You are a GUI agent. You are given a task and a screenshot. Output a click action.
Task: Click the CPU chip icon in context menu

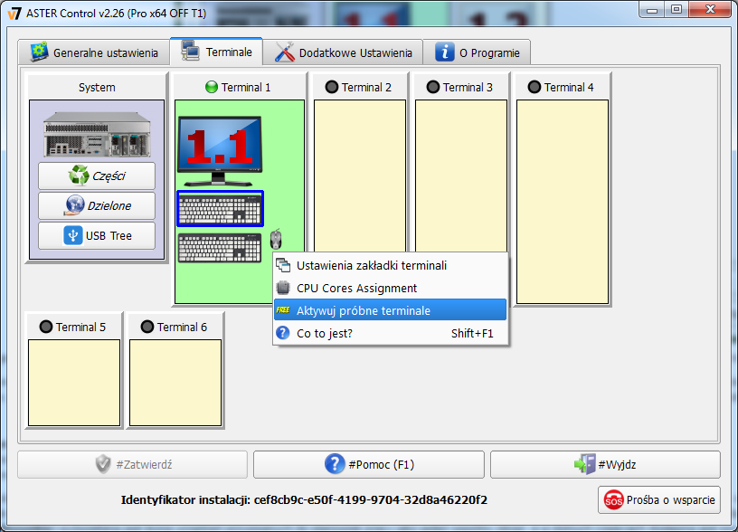click(283, 288)
